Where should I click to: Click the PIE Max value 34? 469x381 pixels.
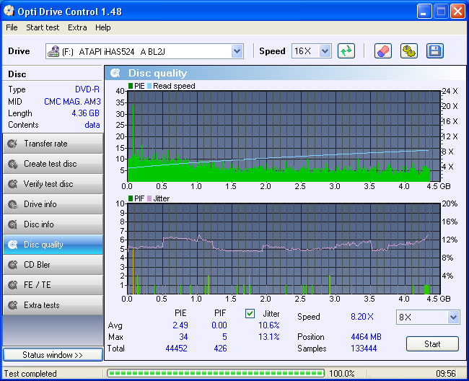[183, 337]
